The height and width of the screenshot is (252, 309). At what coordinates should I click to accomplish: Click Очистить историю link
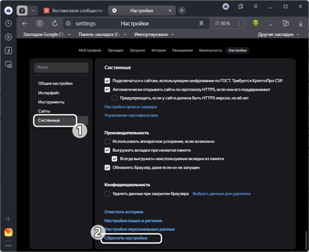(x=124, y=212)
